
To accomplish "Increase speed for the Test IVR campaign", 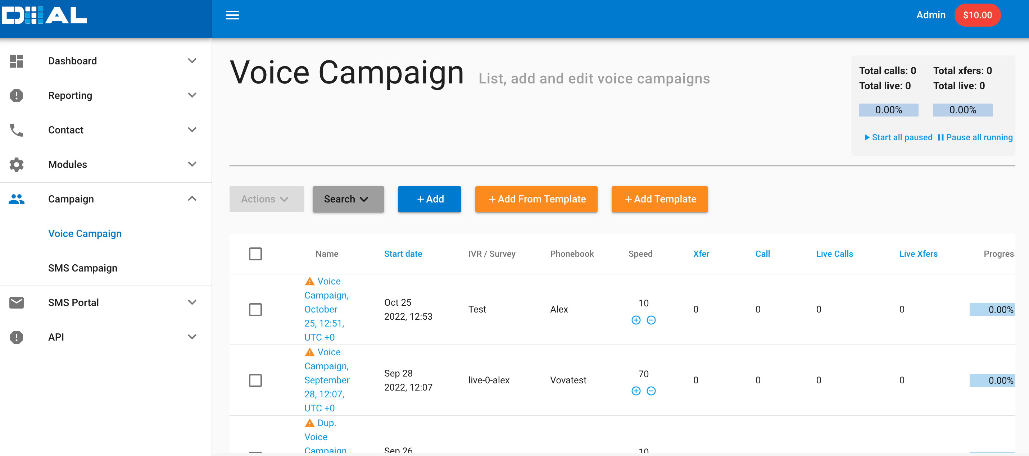I will (x=635, y=320).
